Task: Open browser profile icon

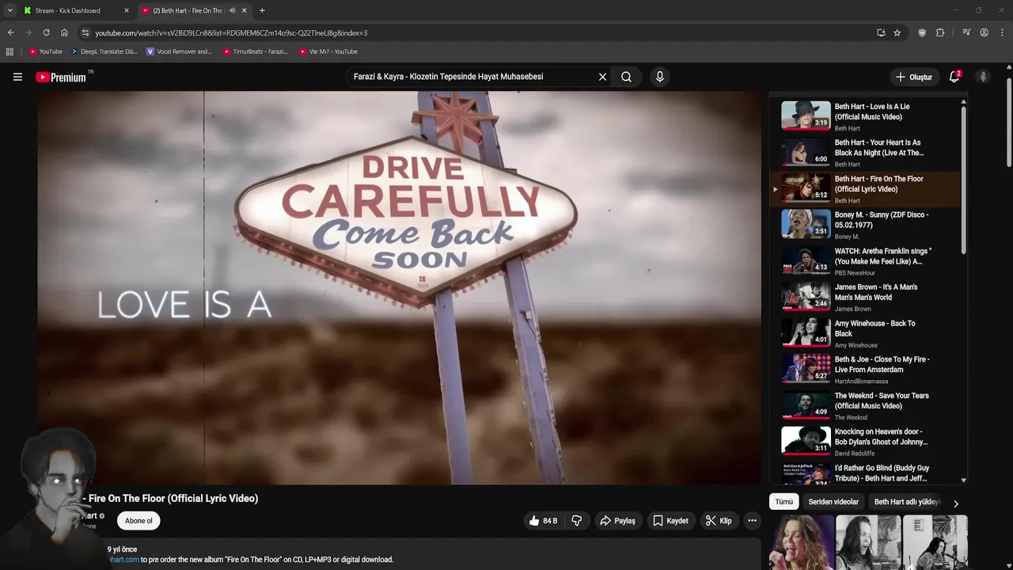Action: pos(984,32)
